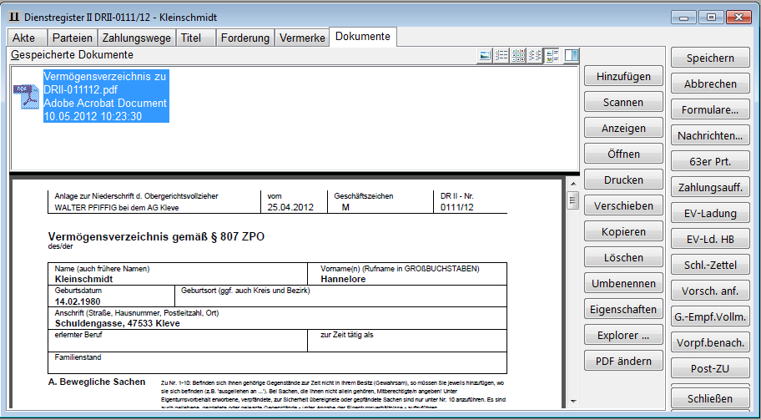Screen dimensions: 761x420
Task: Open the Formulare... dialog
Action: click(x=710, y=110)
